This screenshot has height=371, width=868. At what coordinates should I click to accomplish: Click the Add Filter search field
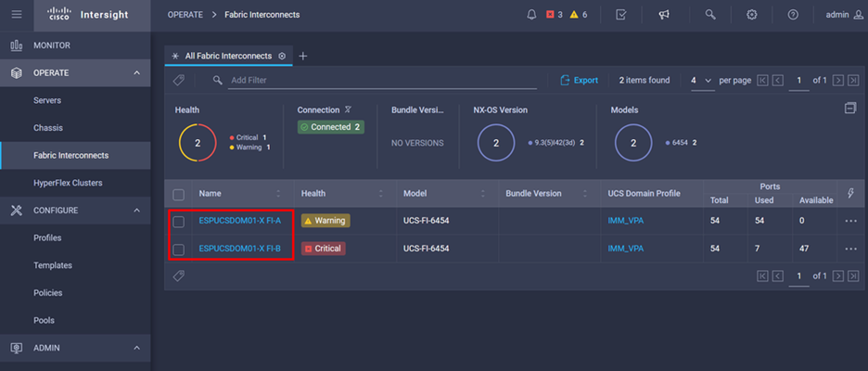[x=383, y=81]
